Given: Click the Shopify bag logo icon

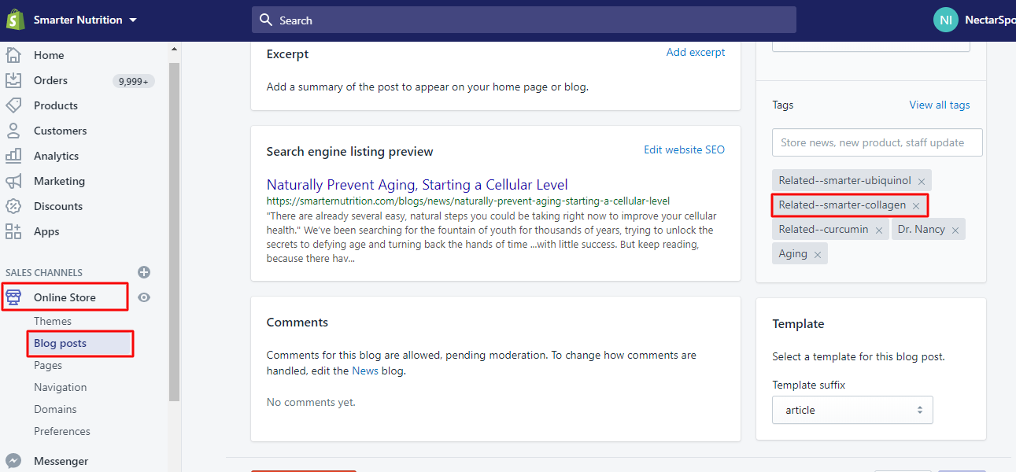Looking at the screenshot, I should point(15,20).
